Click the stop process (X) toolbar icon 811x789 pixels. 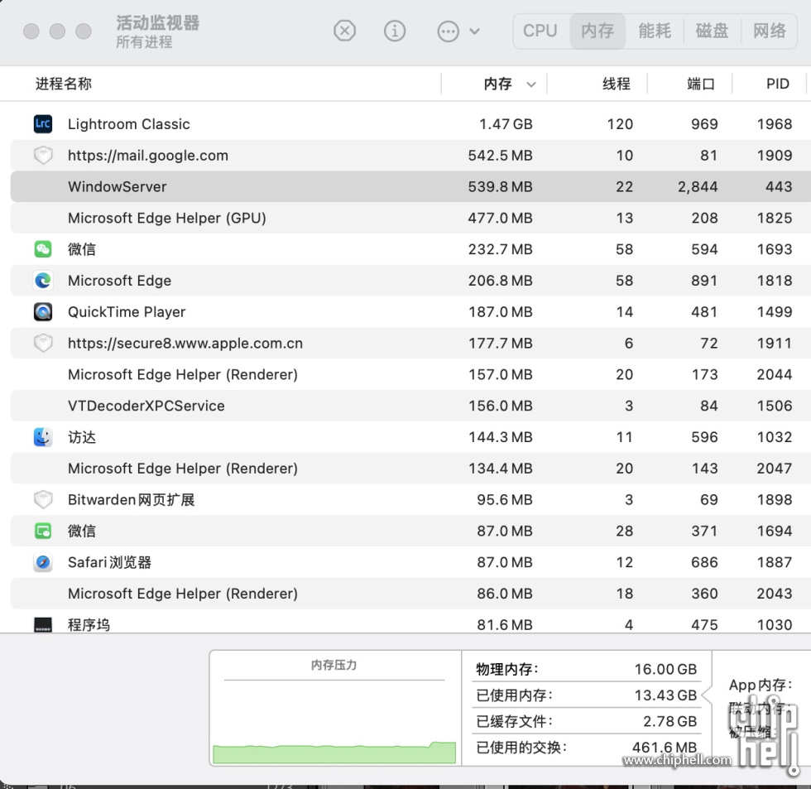[344, 31]
